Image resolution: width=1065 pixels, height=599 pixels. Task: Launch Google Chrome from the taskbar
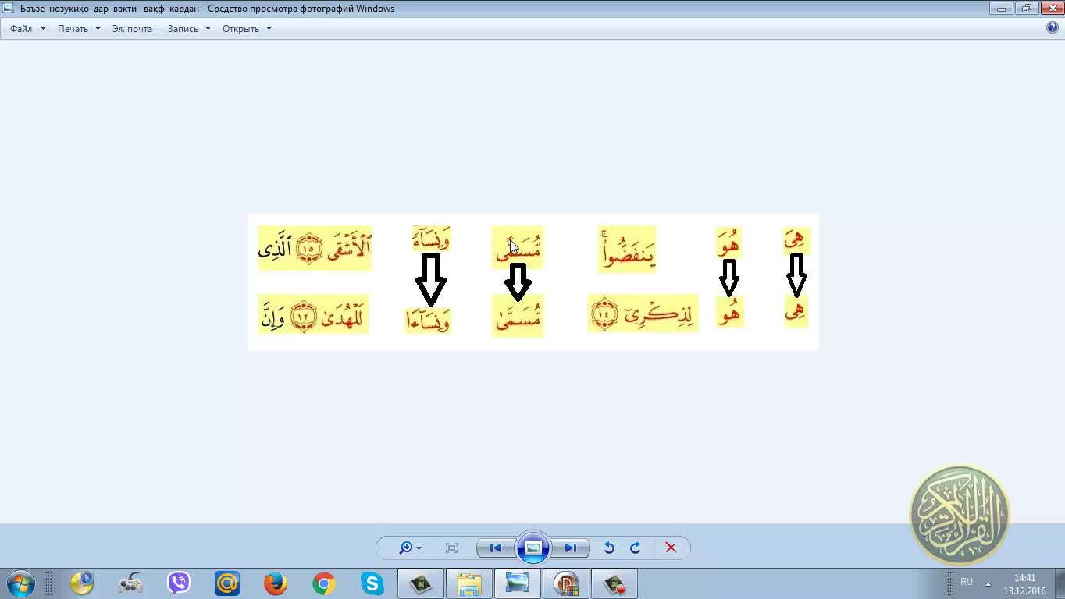click(324, 583)
